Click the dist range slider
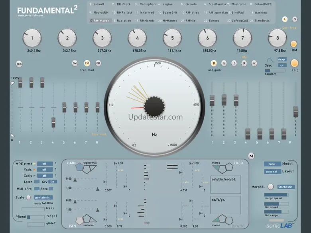The image size is (311, 233). click(276, 212)
